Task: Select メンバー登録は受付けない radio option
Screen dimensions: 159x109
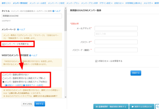Action: 3,75
